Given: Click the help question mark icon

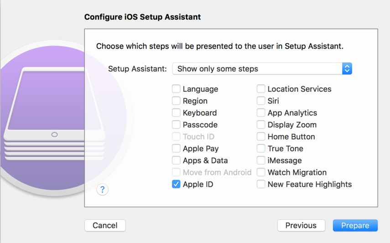Looking at the screenshot, I should click(x=102, y=190).
